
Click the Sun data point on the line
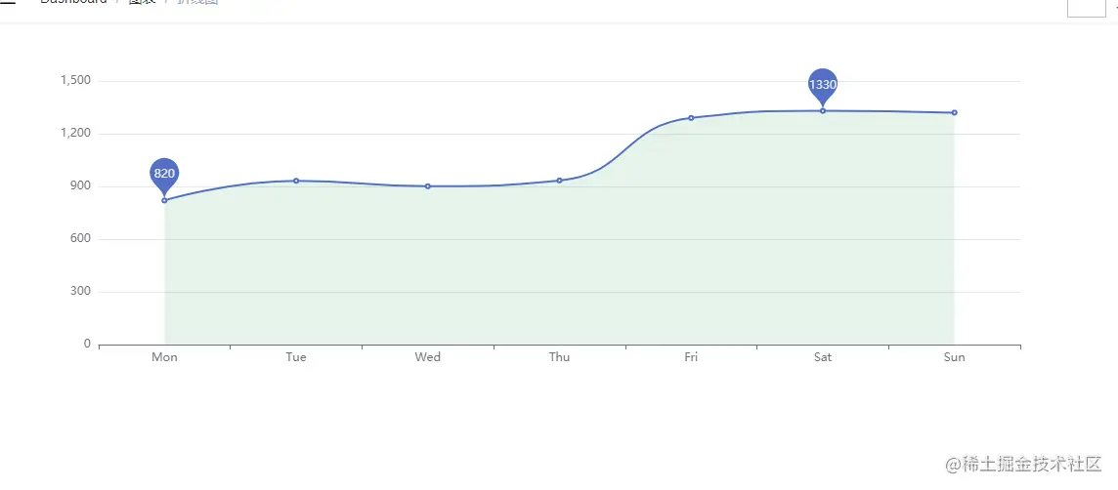pyautogui.click(x=954, y=113)
